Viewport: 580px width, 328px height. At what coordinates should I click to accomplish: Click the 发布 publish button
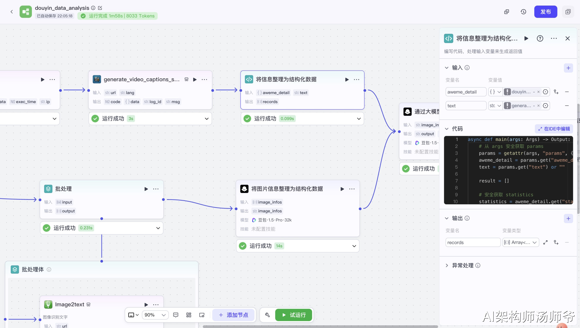[545, 12]
